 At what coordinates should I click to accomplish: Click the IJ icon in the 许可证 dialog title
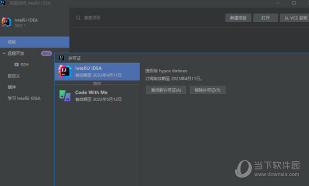pyautogui.click(x=61, y=58)
